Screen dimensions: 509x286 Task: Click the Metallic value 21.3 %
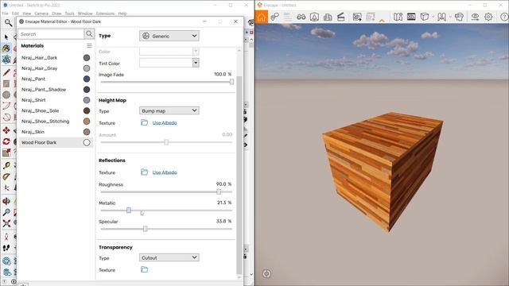tap(224, 203)
